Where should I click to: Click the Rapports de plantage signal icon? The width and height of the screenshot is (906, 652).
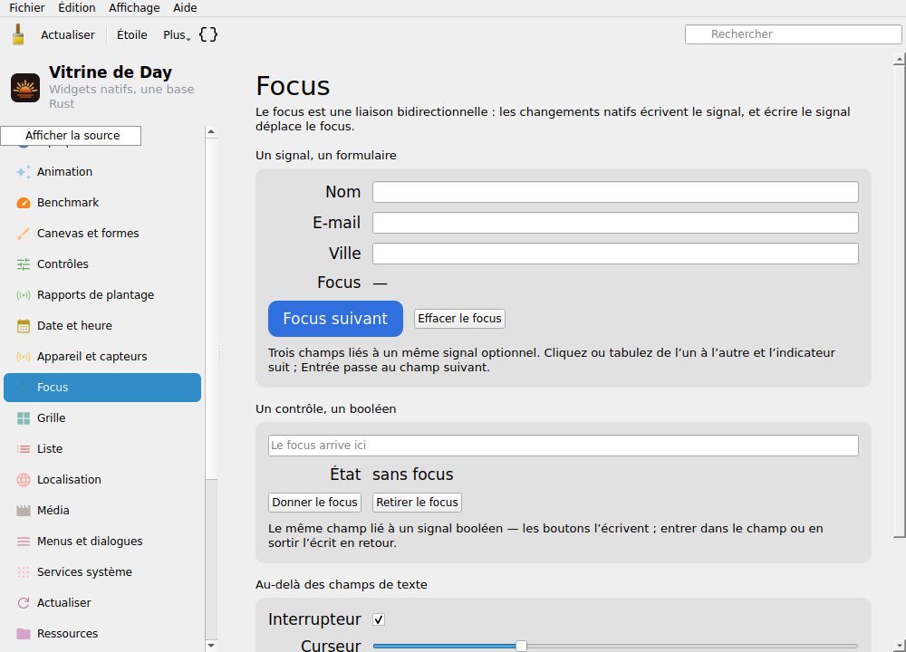pyautogui.click(x=24, y=295)
